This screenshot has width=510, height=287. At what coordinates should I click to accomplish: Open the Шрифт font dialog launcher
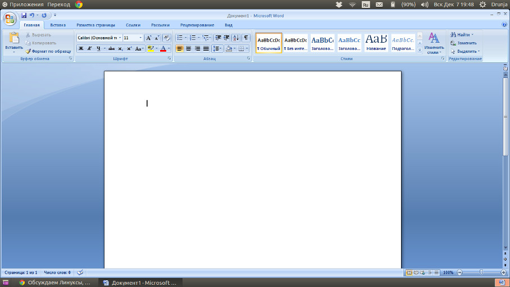point(169,58)
